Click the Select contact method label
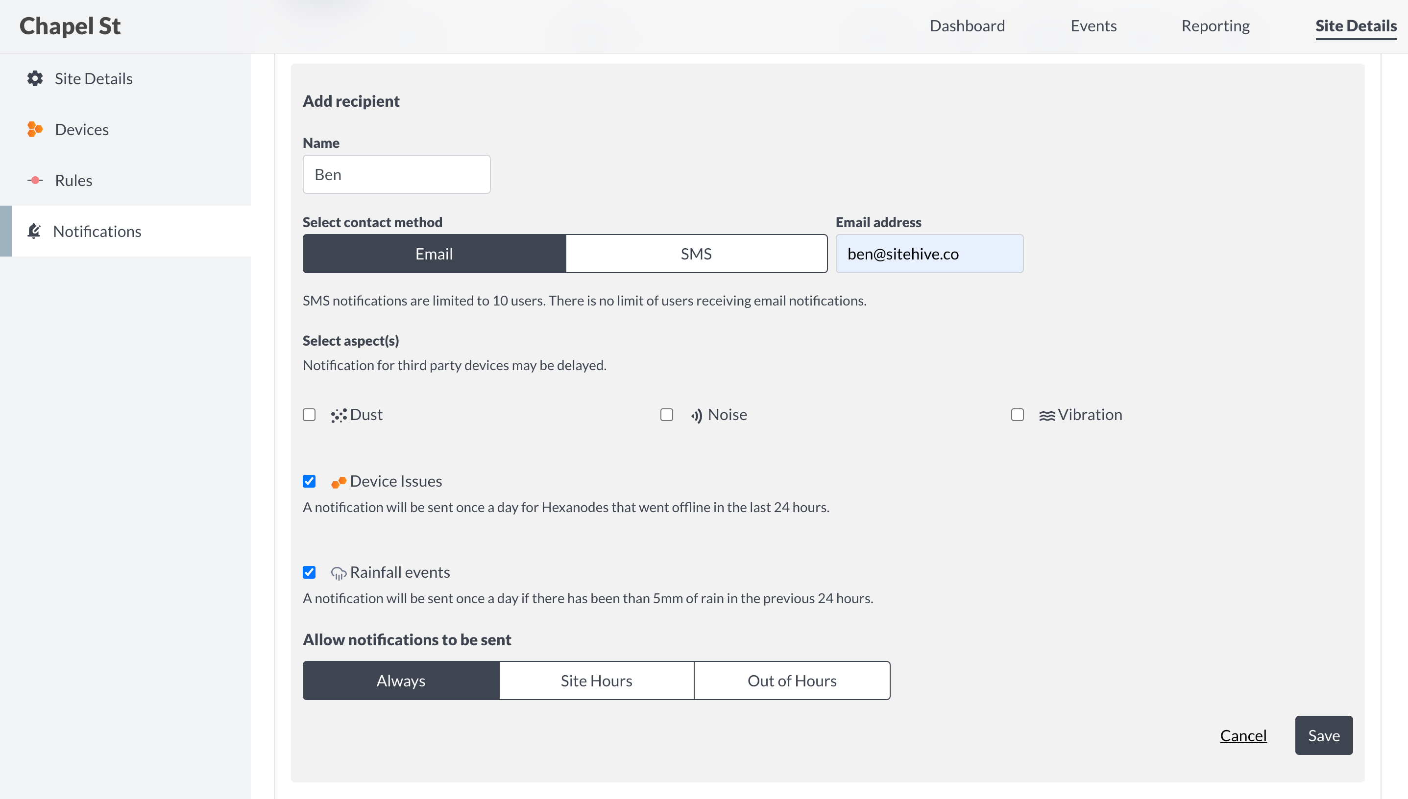This screenshot has height=799, width=1408. [x=372, y=222]
